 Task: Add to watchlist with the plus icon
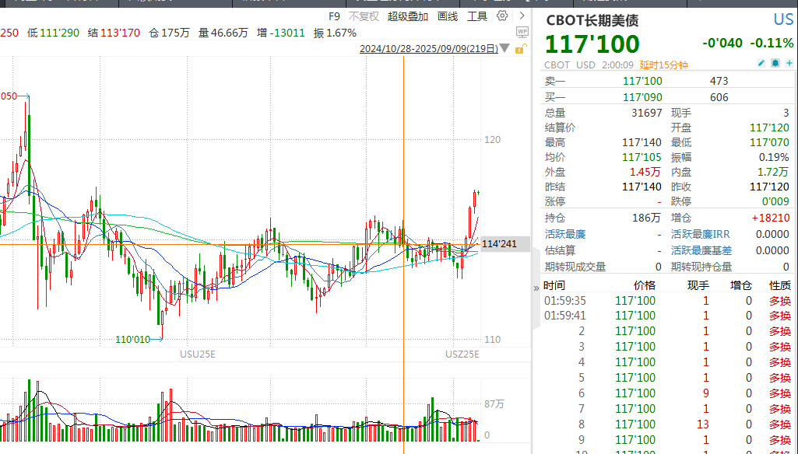788,64
